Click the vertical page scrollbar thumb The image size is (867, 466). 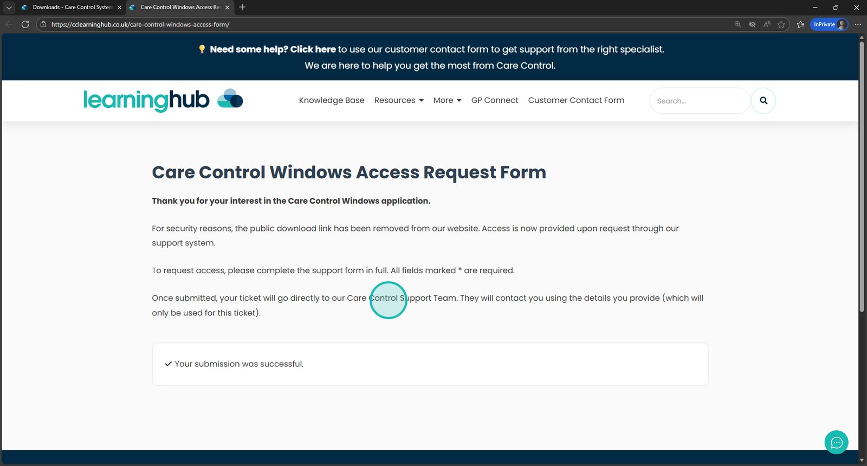pyautogui.click(x=862, y=177)
